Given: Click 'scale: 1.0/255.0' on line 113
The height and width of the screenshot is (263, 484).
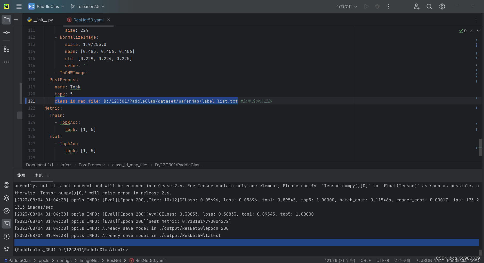Looking at the screenshot, I should click(x=86, y=45).
